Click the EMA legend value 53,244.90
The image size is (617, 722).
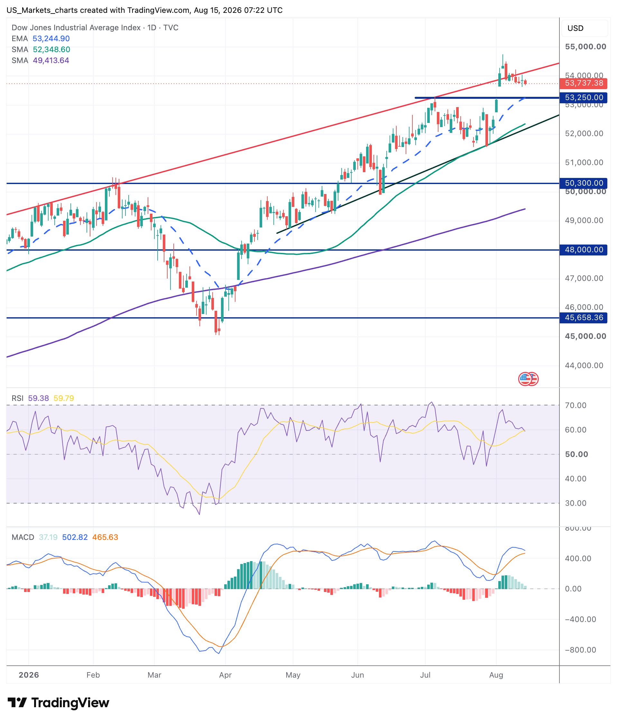(51, 39)
